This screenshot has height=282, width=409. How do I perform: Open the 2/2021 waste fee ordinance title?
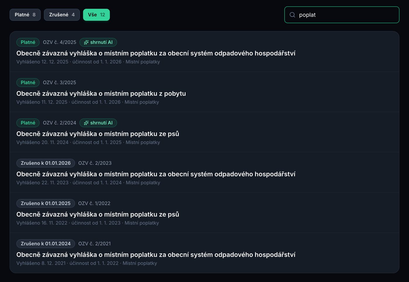coord(156,255)
